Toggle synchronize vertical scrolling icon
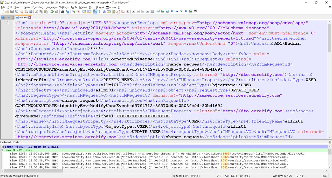 click(x=84, y=11)
